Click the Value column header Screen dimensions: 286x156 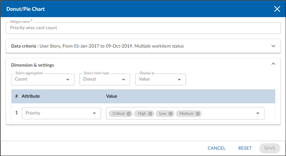[x=111, y=96]
